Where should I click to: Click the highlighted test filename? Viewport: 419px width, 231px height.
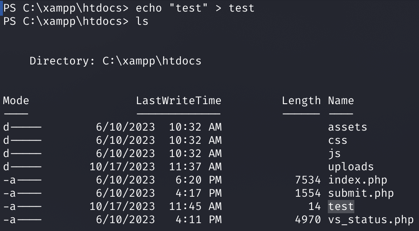point(341,207)
